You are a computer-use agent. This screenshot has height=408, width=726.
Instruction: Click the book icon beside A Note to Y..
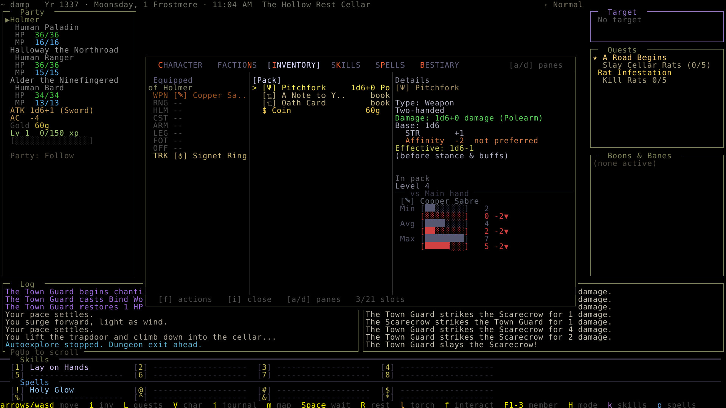[x=269, y=95]
